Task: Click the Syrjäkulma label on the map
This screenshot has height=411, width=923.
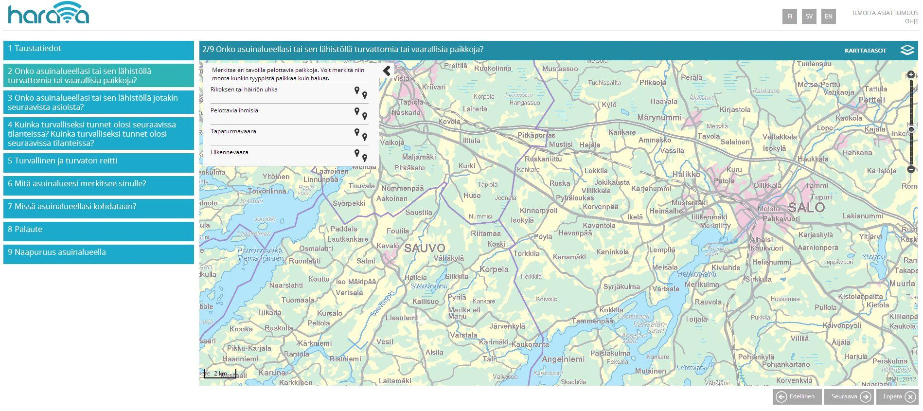Action: (x=621, y=287)
